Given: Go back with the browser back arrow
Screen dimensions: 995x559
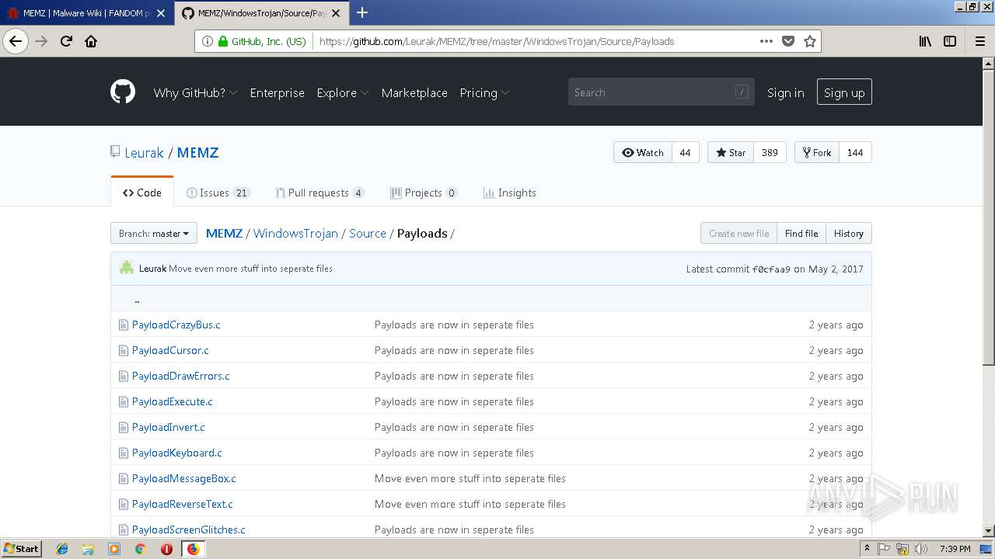Looking at the screenshot, I should (x=16, y=41).
